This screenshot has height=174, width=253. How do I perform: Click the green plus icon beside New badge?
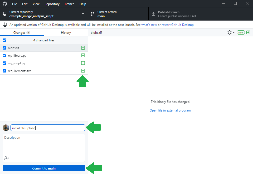pyautogui.click(x=248, y=32)
